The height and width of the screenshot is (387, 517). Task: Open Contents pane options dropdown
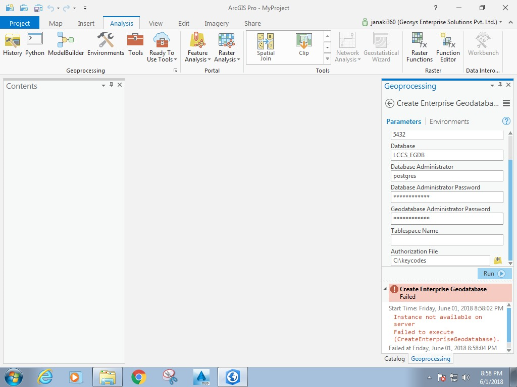pyautogui.click(x=103, y=85)
